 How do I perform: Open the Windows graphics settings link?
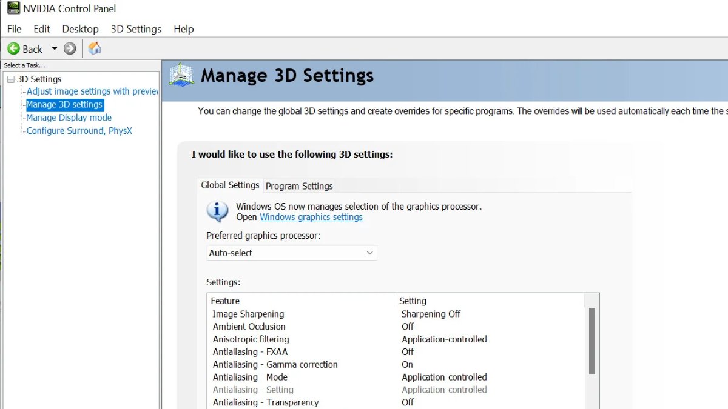coord(311,217)
